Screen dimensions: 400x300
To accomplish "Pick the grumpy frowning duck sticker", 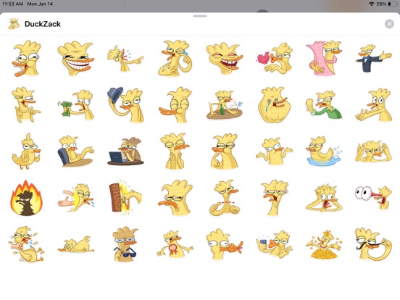I will pos(175,198).
